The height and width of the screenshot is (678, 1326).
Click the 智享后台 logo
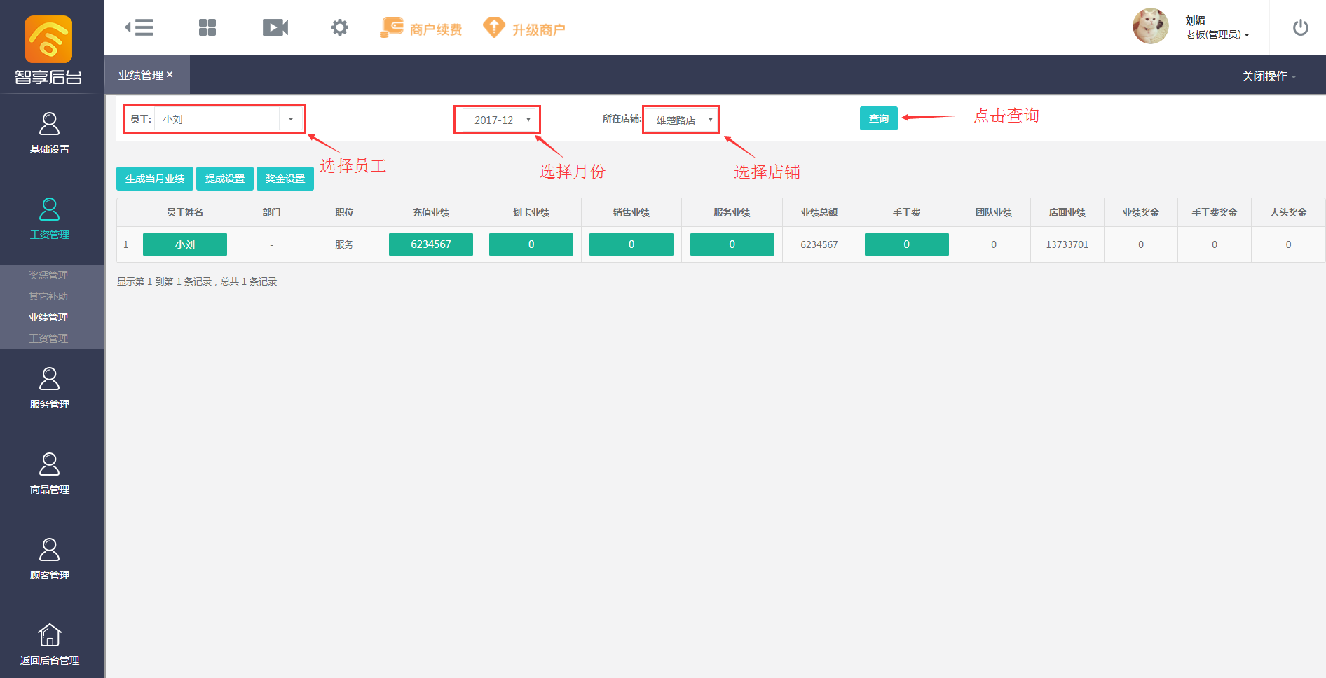[x=48, y=49]
